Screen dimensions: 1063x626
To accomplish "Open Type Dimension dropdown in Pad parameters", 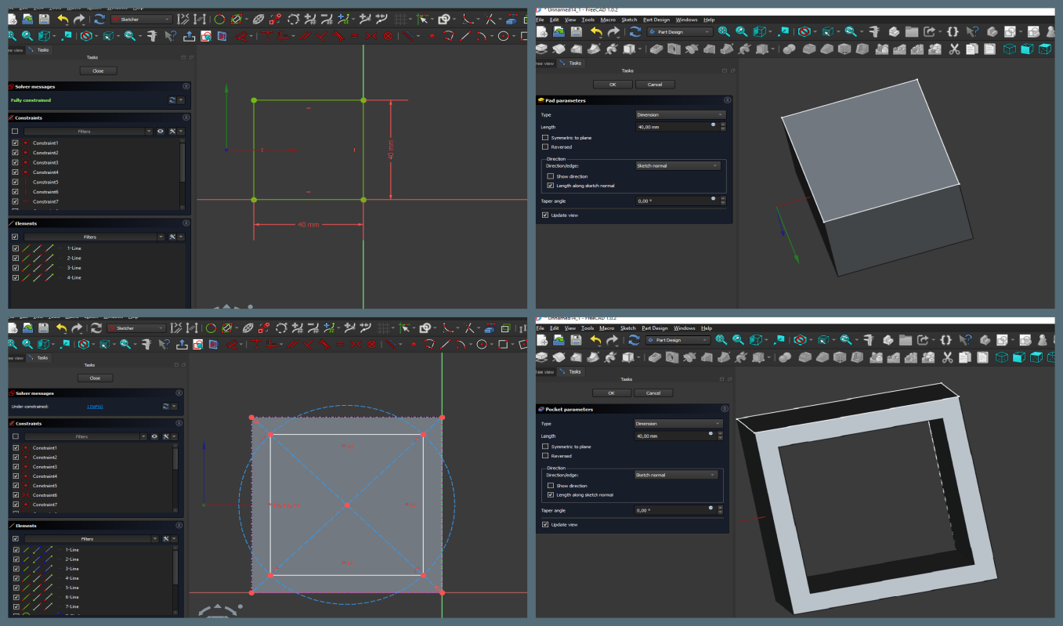I will point(681,114).
